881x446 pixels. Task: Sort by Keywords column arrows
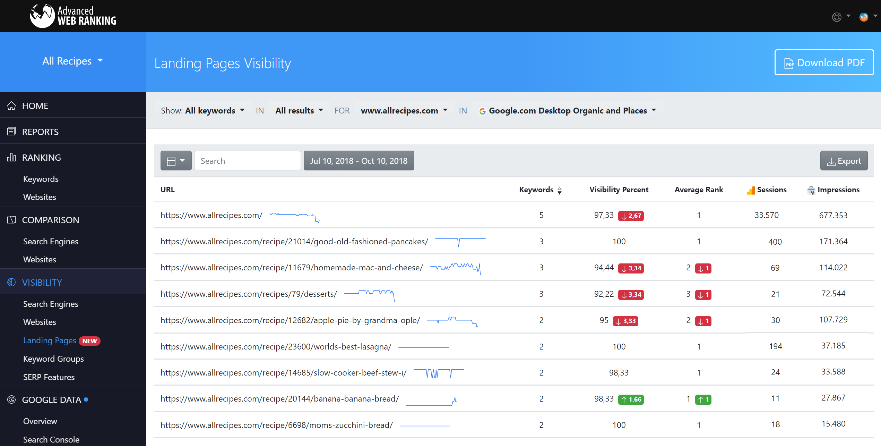pos(560,190)
